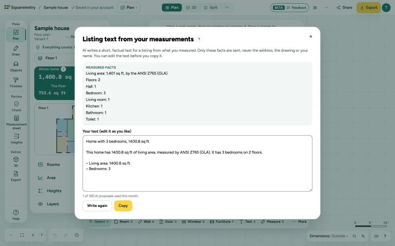Zoom out with the minus button
The image size is (395, 246).
[11, 235]
